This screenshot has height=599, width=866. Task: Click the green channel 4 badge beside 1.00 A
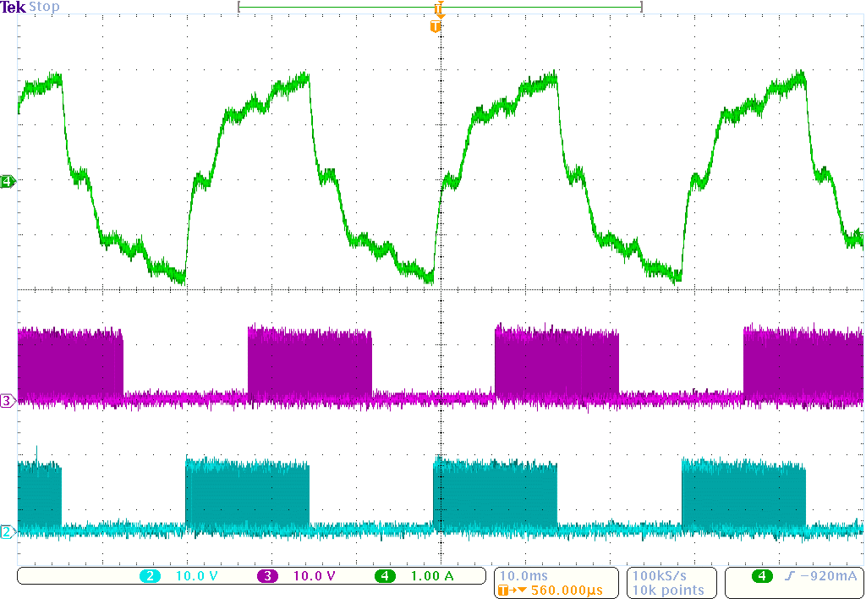385,576
